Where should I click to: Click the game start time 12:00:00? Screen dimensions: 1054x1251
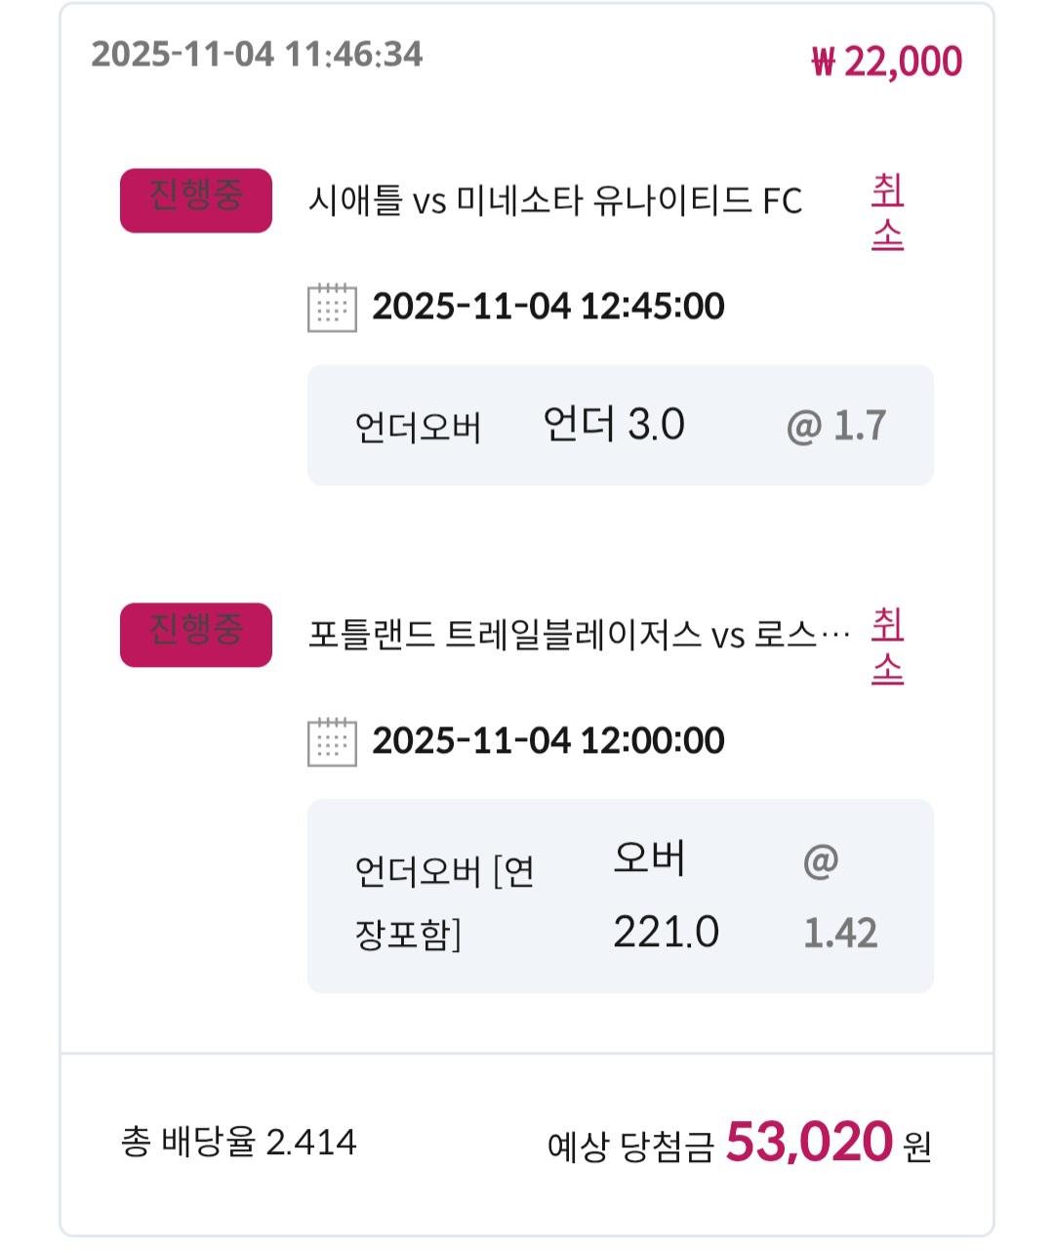click(548, 740)
